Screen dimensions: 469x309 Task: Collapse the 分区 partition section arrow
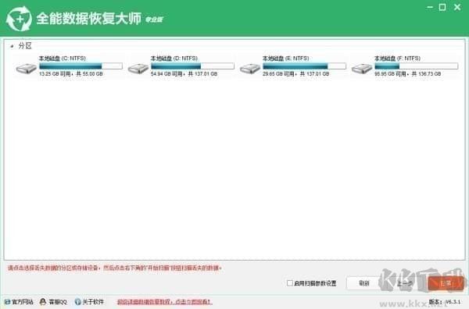(12, 46)
